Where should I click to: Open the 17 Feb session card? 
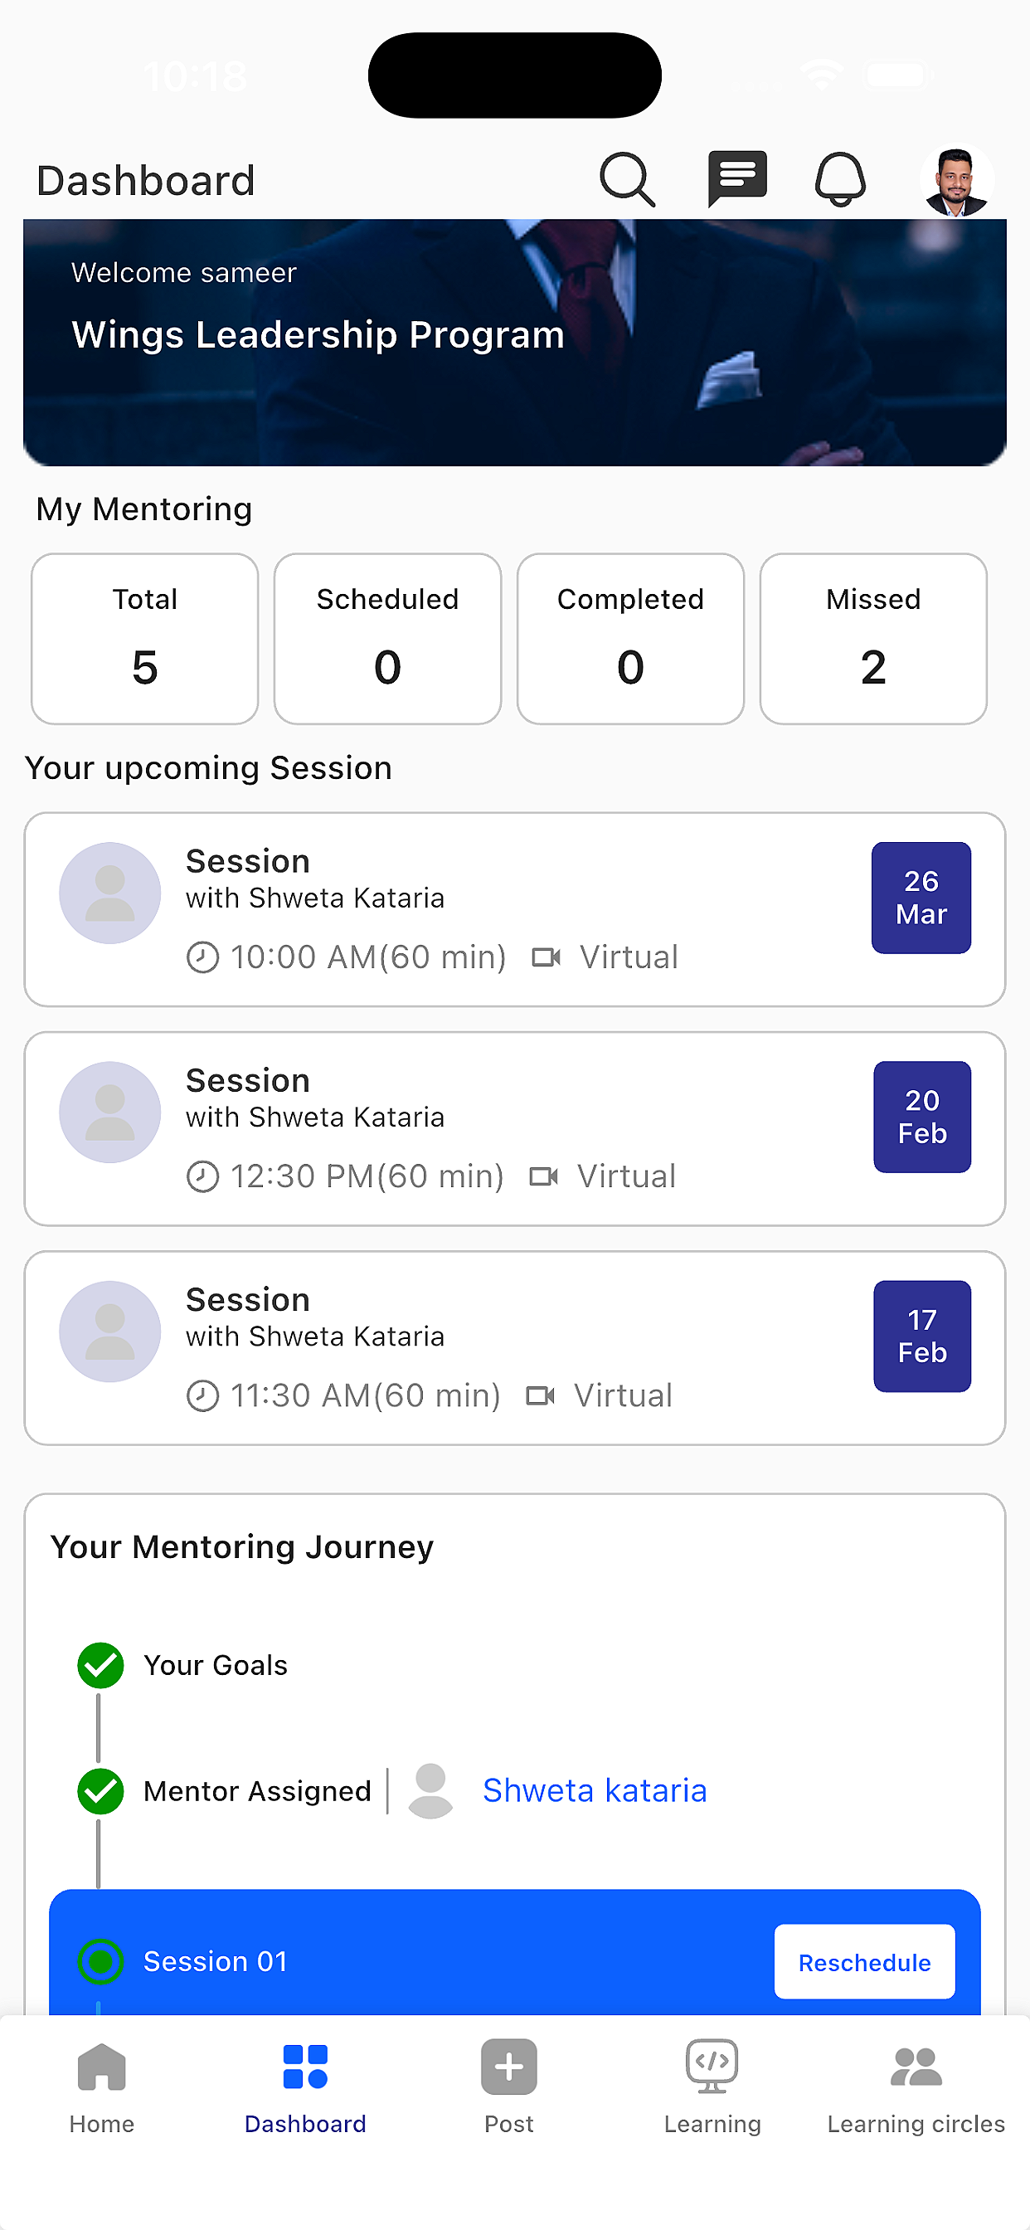515,1348
